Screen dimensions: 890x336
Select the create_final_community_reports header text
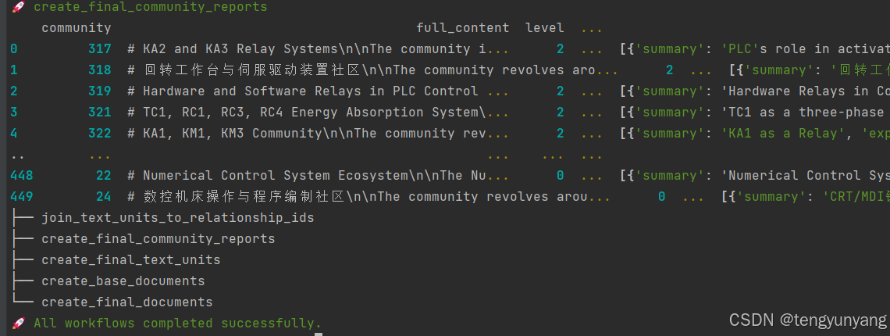151,7
